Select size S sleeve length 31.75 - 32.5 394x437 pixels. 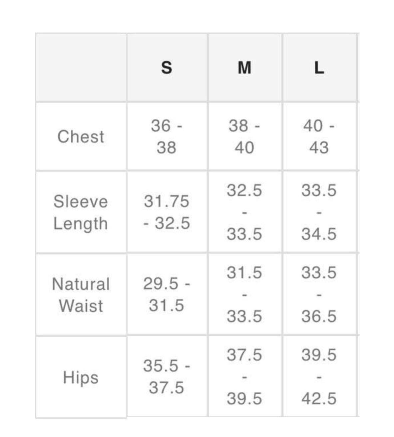pos(167,212)
